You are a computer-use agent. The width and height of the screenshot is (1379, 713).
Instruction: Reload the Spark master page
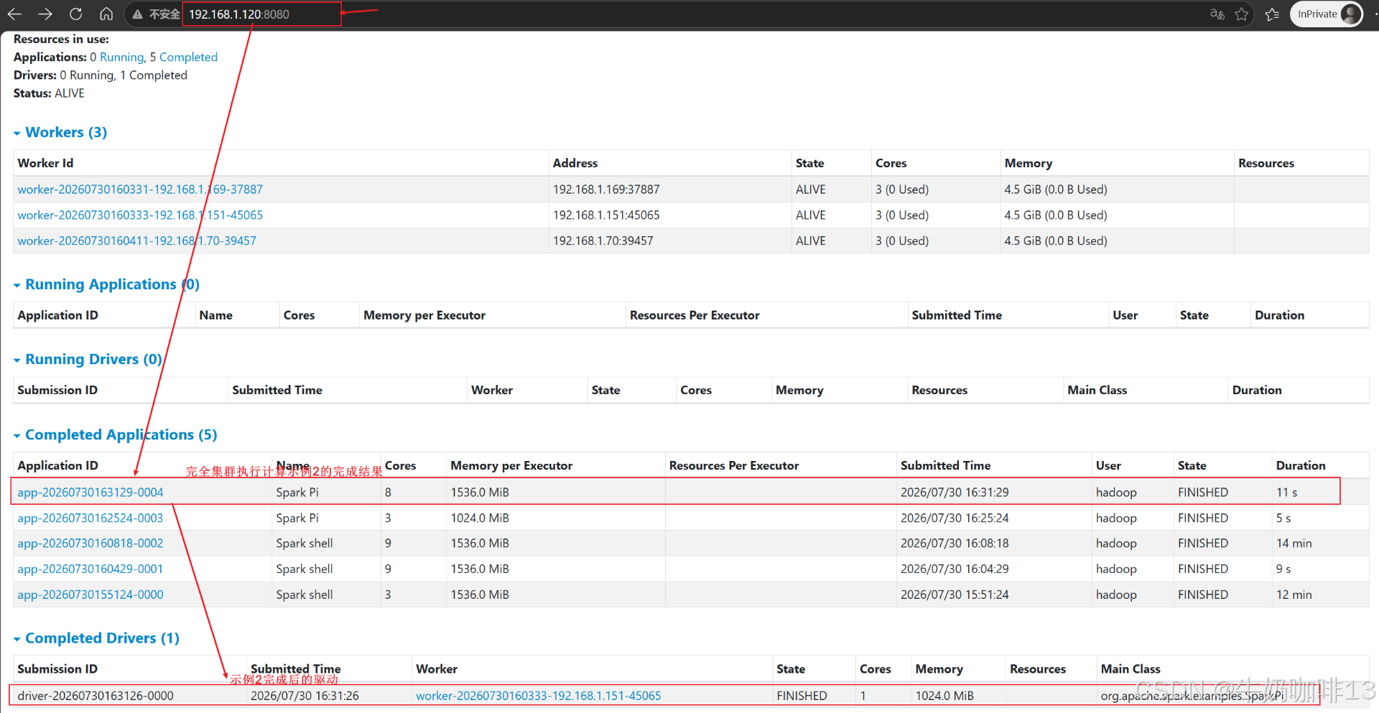[x=75, y=14]
